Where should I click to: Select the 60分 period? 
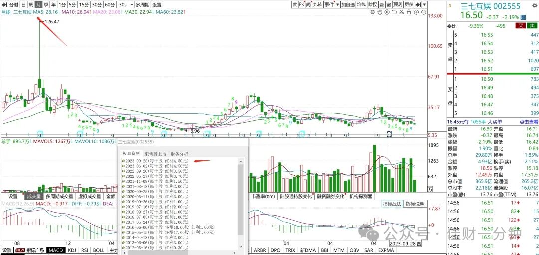[110, 5]
